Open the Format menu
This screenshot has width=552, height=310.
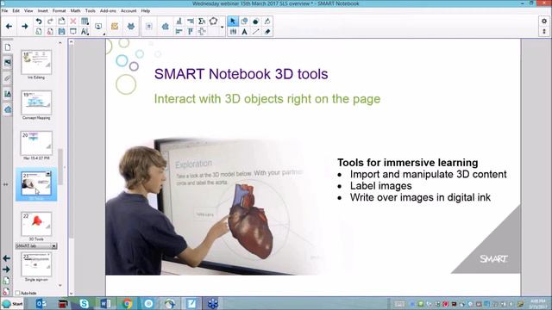(x=60, y=11)
